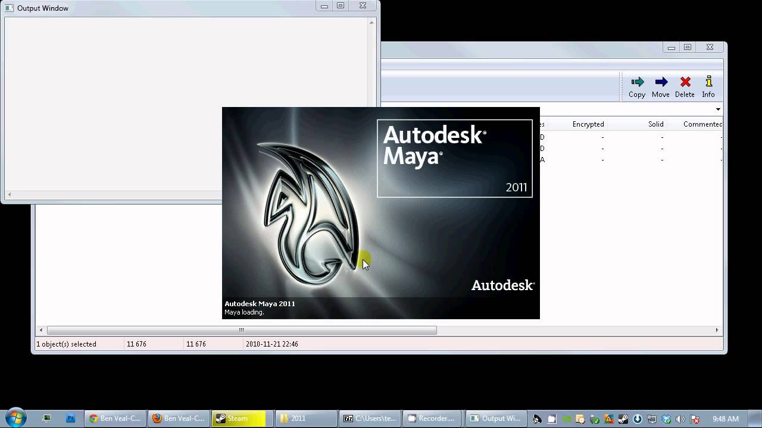Click the clock showing 9:48 AM
This screenshot has width=762, height=428.
point(725,419)
